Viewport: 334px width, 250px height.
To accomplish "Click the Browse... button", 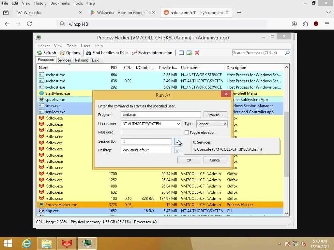I will 215,115.
